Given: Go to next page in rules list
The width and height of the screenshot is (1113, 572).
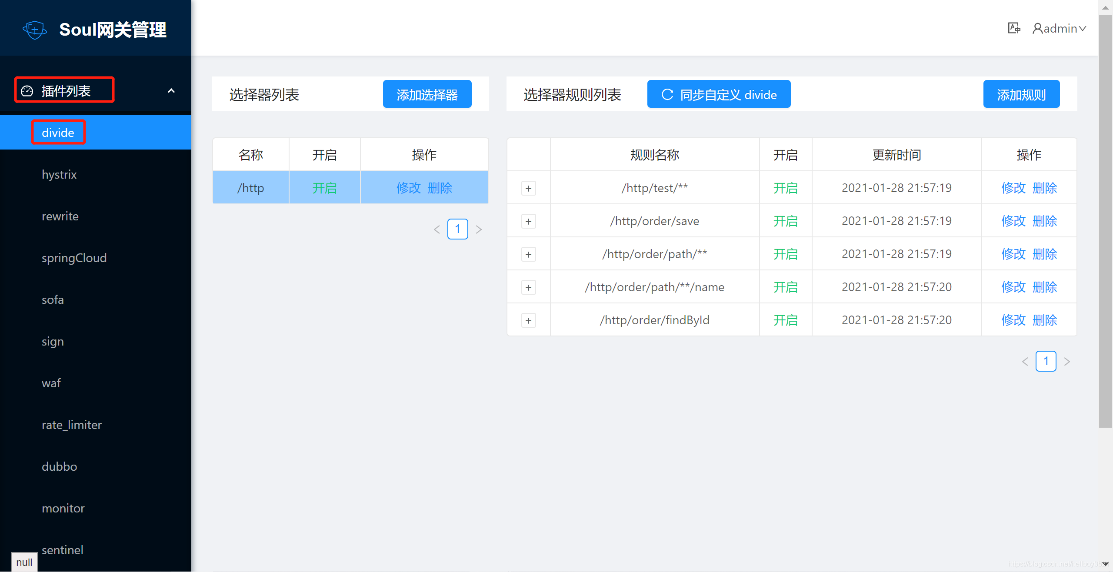Looking at the screenshot, I should point(1067,362).
